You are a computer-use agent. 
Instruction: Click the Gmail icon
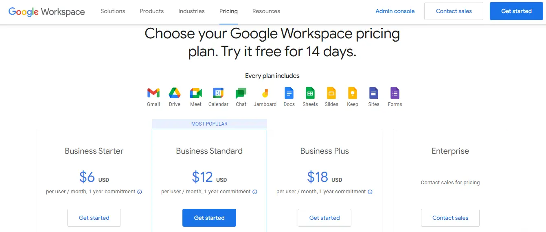(x=153, y=93)
